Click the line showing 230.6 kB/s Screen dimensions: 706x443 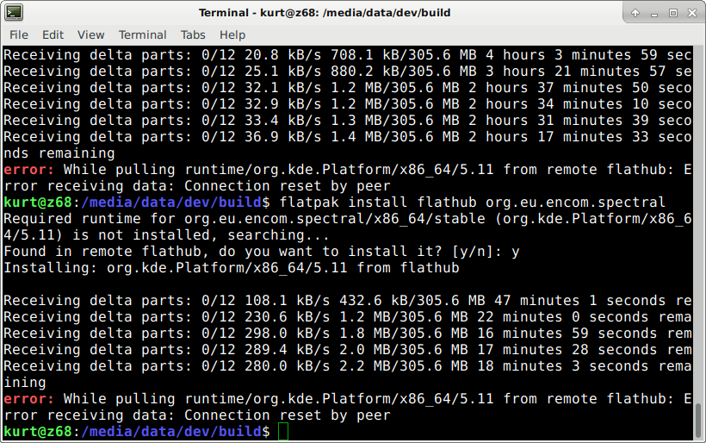[x=348, y=317]
